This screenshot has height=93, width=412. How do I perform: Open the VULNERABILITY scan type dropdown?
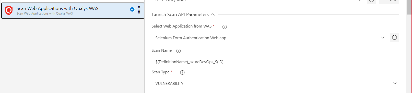pyautogui.click(x=275, y=83)
